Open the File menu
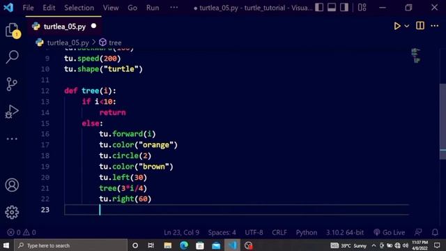The image size is (446, 251). point(28,8)
